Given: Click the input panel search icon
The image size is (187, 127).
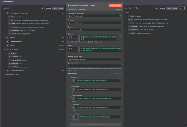Looking at the screenshot, I should [42, 8].
